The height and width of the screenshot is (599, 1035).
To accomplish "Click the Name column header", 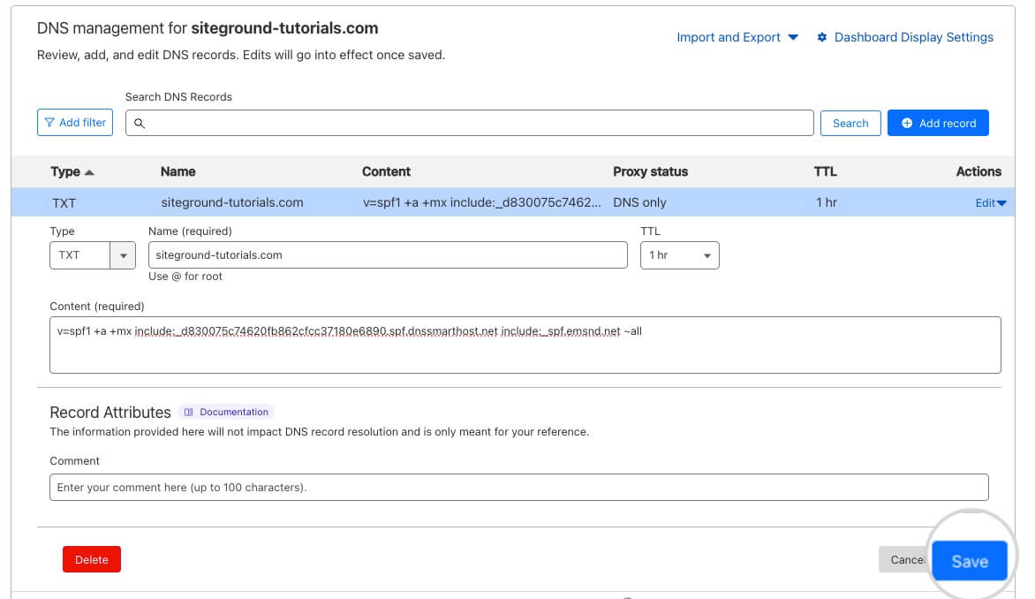I will click(178, 171).
